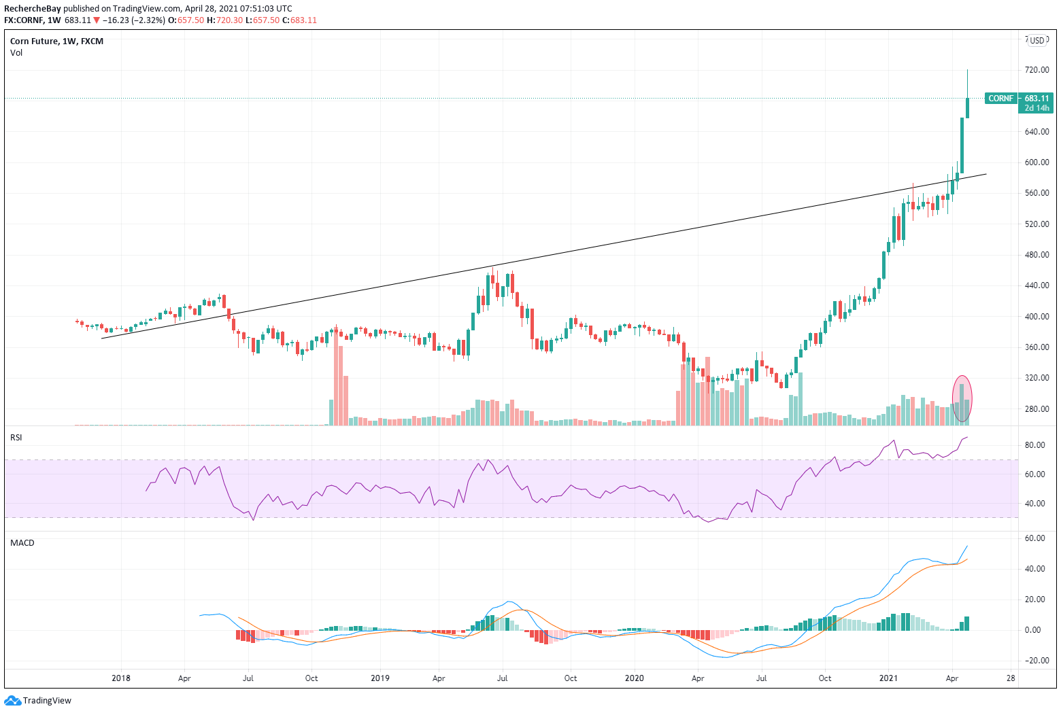
Task: Click the '20.00' label on MACD axis
Action: (1035, 599)
